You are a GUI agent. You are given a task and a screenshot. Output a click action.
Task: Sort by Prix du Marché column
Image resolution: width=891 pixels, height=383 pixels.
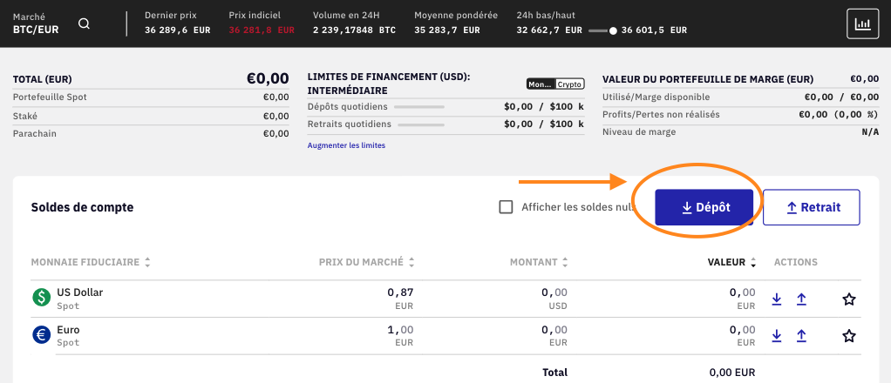[366, 262]
